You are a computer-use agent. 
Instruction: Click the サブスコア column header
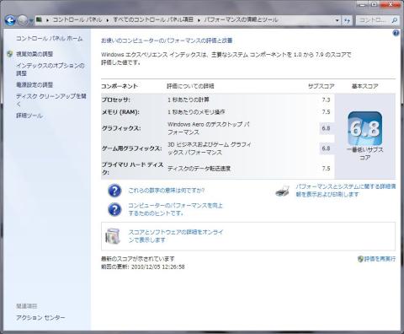click(322, 86)
